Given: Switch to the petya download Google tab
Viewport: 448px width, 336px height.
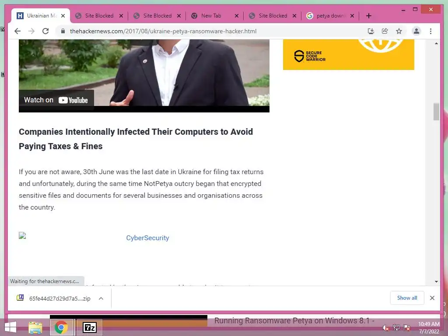Looking at the screenshot, I should point(330,16).
